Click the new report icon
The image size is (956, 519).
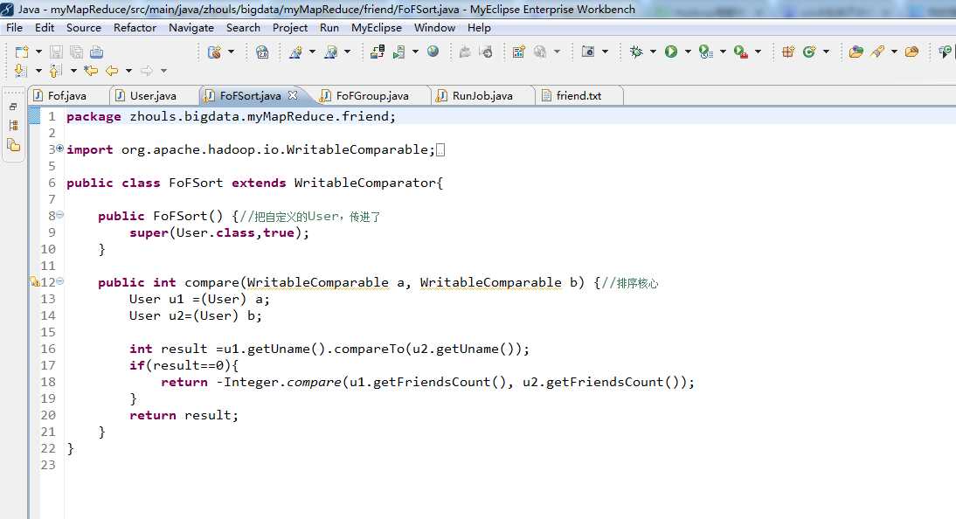pyautogui.click(x=518, y=52)
